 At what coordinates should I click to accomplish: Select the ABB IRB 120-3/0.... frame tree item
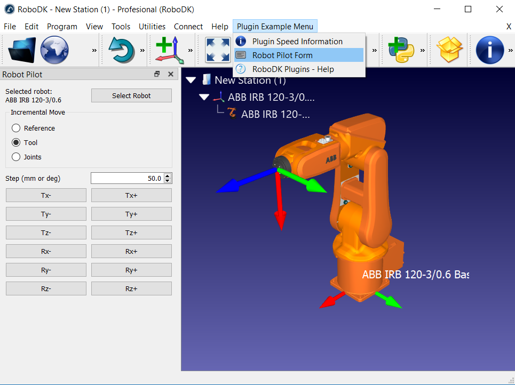pyautogui.click(x=271, y=97)
